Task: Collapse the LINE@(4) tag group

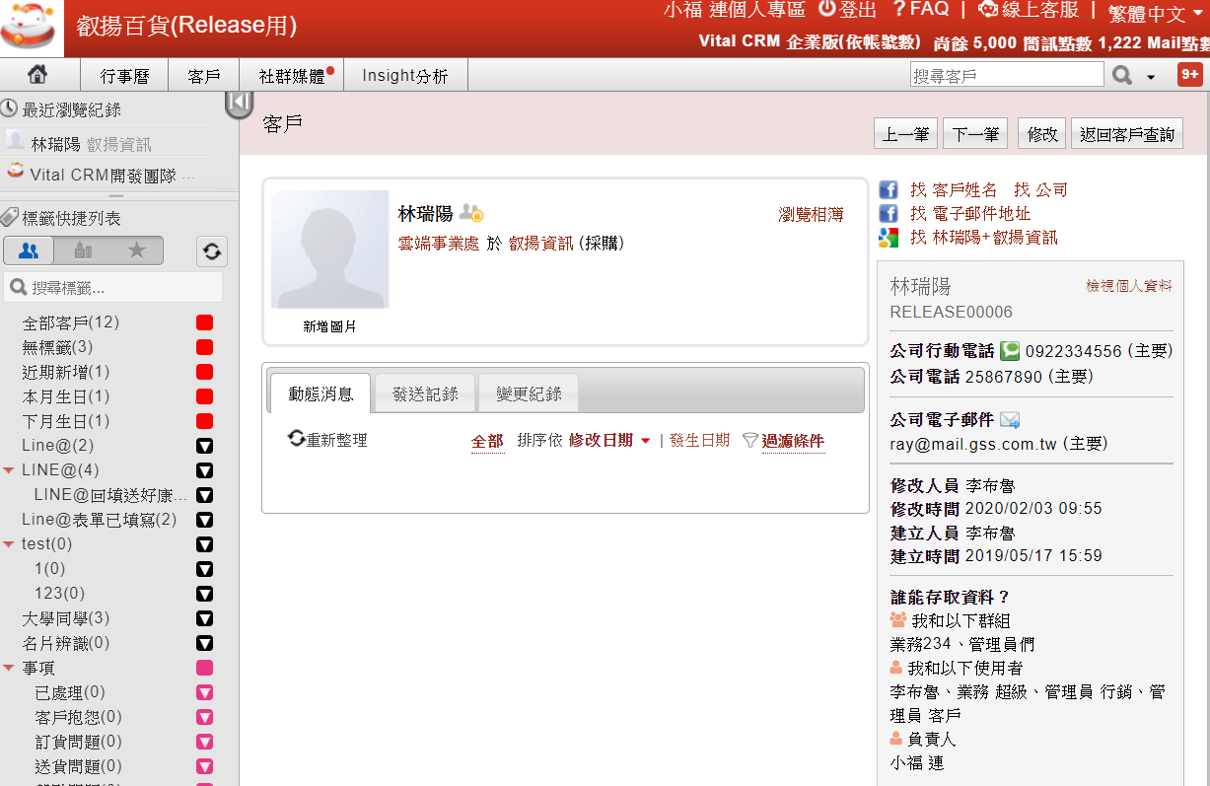Action: [x=9, y=470]
